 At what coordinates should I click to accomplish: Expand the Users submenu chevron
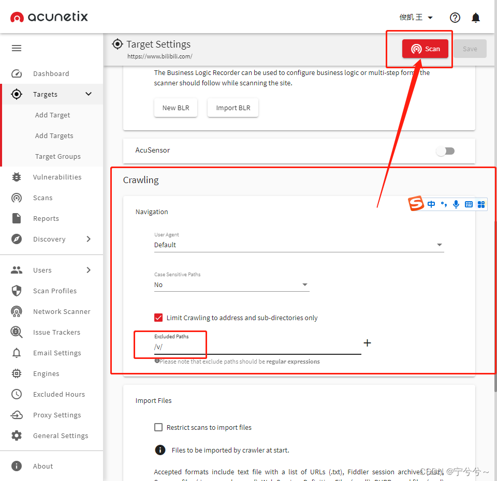pyautogui.click(x=89, y=270)
